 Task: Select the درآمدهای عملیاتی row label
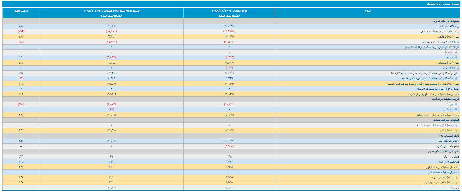pos(448,26)
